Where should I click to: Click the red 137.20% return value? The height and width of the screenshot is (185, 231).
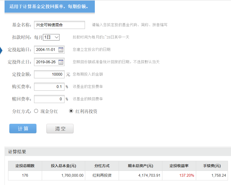[x=187, y=175]
